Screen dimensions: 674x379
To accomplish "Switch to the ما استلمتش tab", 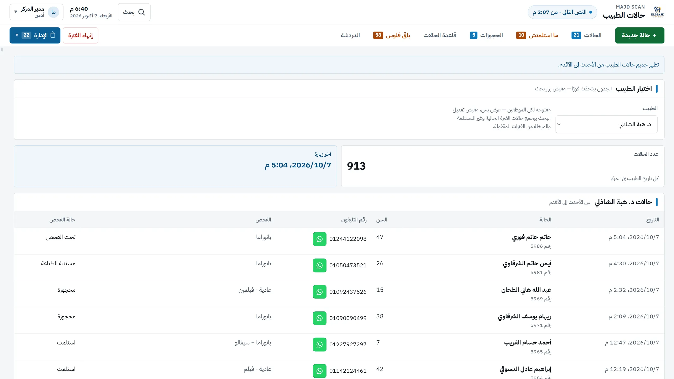I will pyautogui.click(x=537, y=35).
